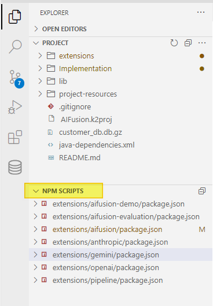This screenshot has width=213, height=306.
Task: Open Explorer more actions ellipsis
Action: click(x=201, y=13)
